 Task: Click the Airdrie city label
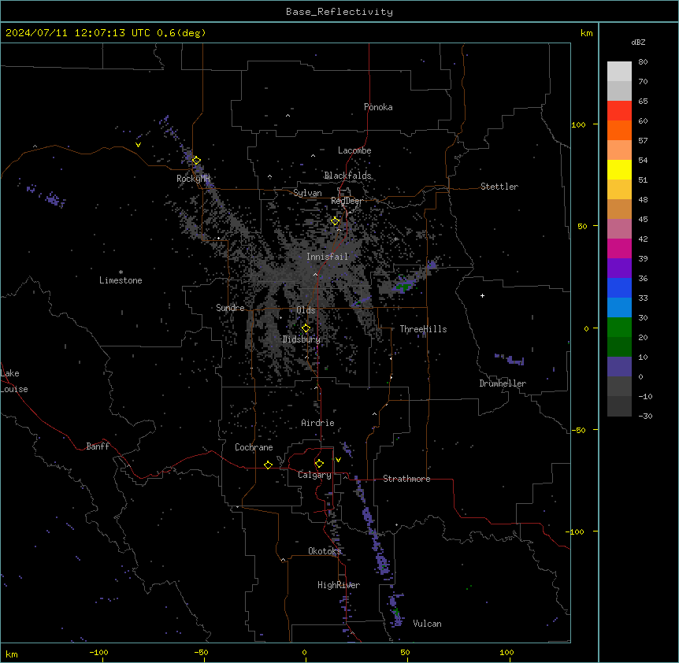[317, 423]
